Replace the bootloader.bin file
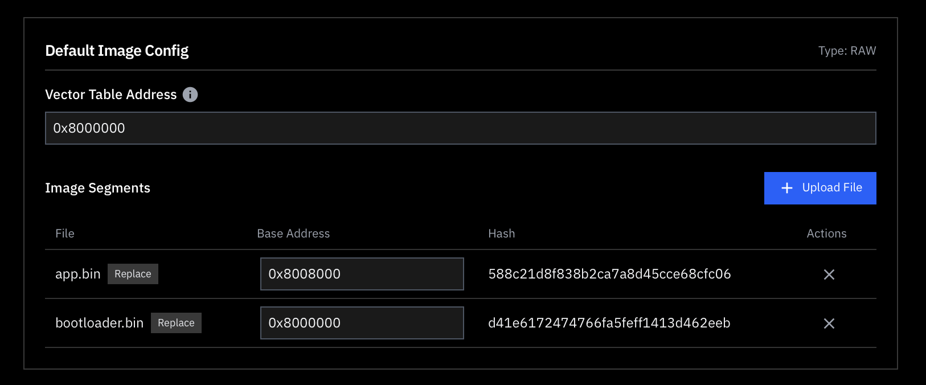Screen dimensions: 926x385 pos(176,323)
